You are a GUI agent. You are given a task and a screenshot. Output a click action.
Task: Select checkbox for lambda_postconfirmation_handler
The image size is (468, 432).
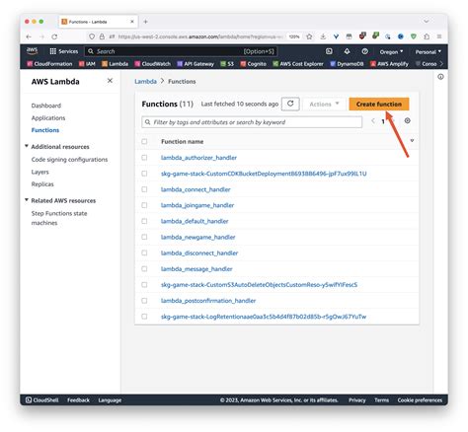click(x=144, y=301)
